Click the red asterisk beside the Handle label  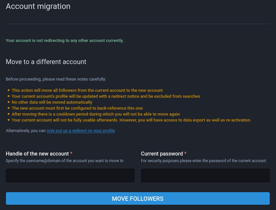pos(72,154)
